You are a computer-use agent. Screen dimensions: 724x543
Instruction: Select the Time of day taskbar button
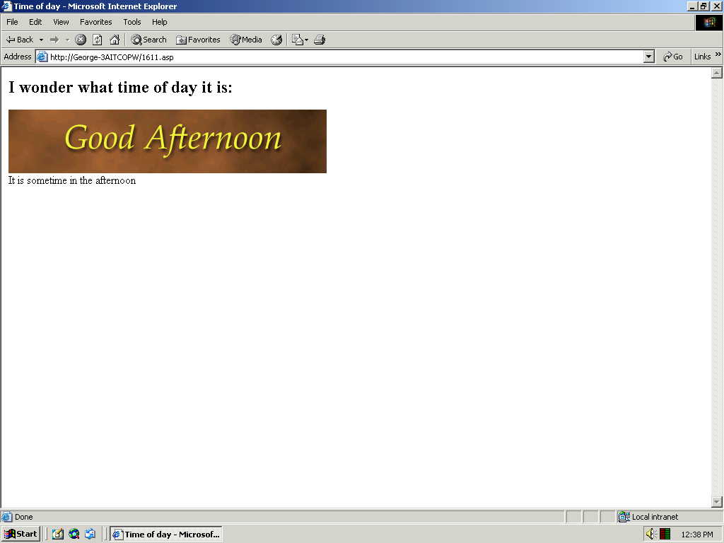point(166,535)
